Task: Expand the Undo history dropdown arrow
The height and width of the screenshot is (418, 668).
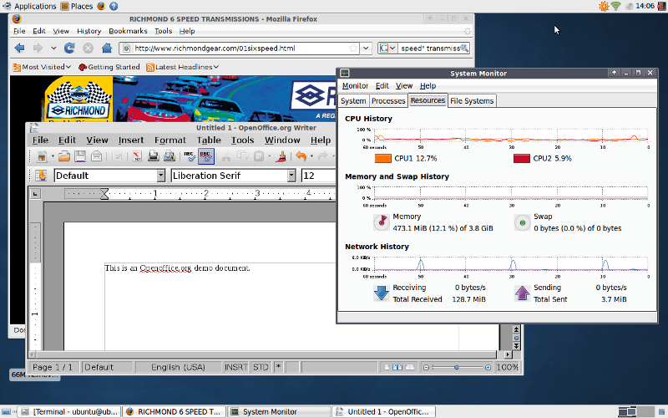Action: point(311,156)
